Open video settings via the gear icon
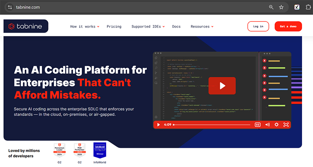This screenshot has width=313, height=167. 277,125
